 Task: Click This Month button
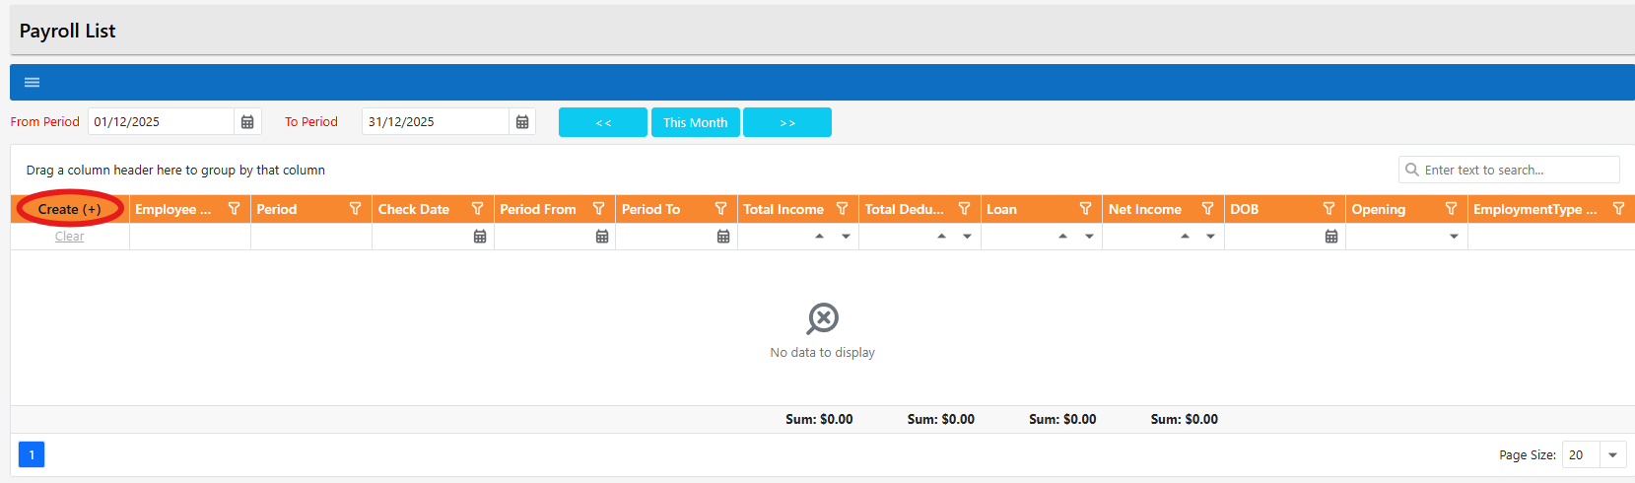tap(696, 122)
